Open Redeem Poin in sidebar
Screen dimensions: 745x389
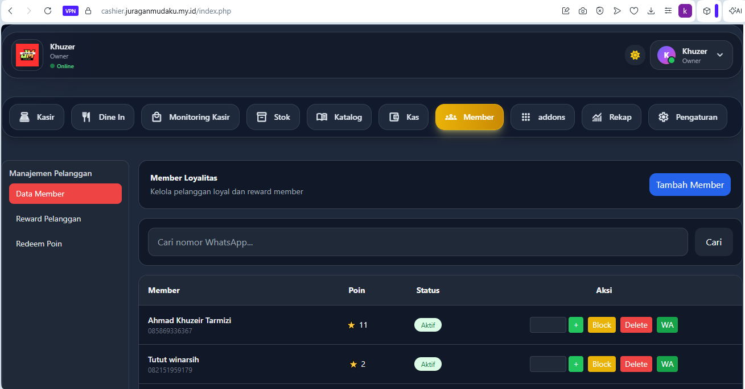(65, 244)
